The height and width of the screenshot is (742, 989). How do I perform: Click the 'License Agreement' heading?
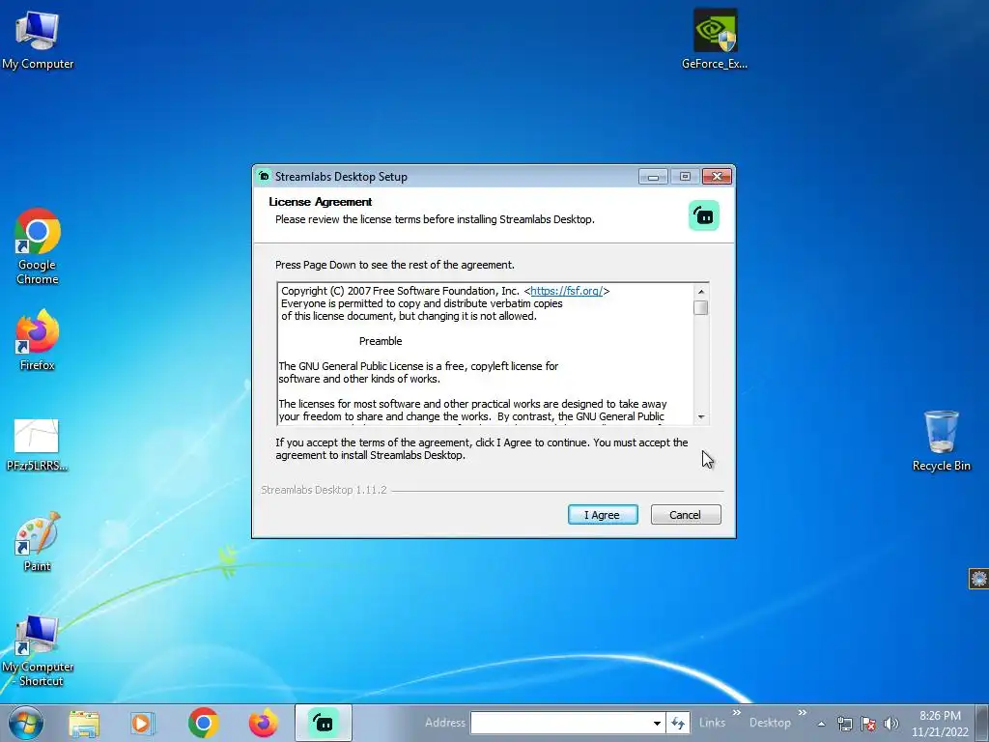click(321, 202)
